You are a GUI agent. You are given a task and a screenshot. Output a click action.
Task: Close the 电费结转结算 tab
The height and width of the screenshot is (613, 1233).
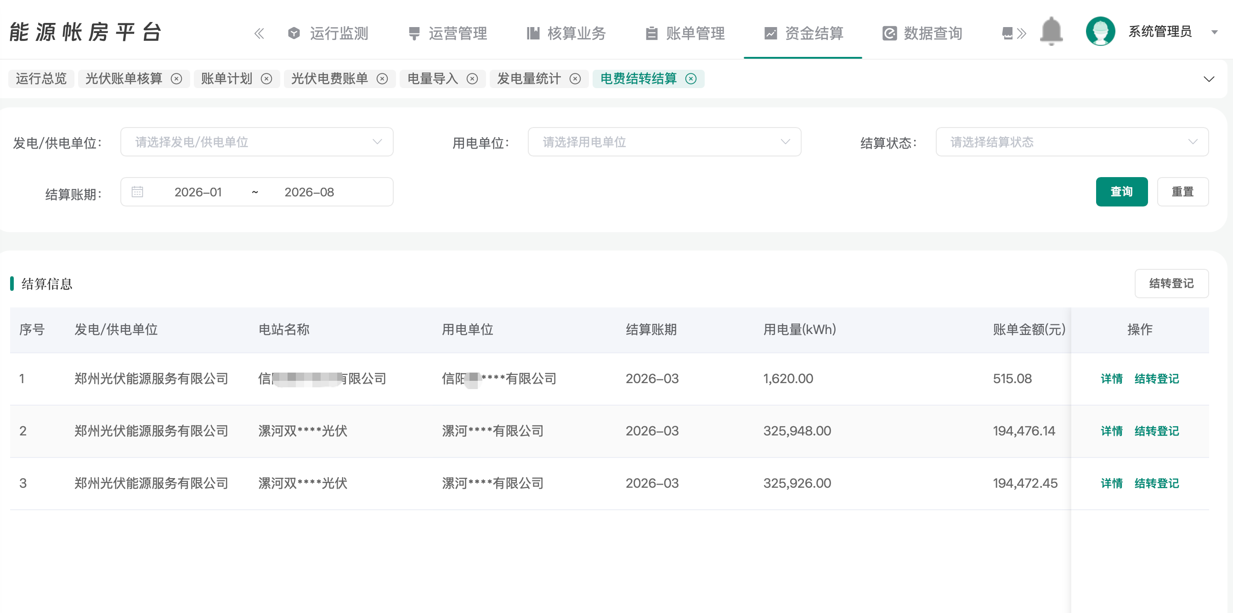[690, 79]
